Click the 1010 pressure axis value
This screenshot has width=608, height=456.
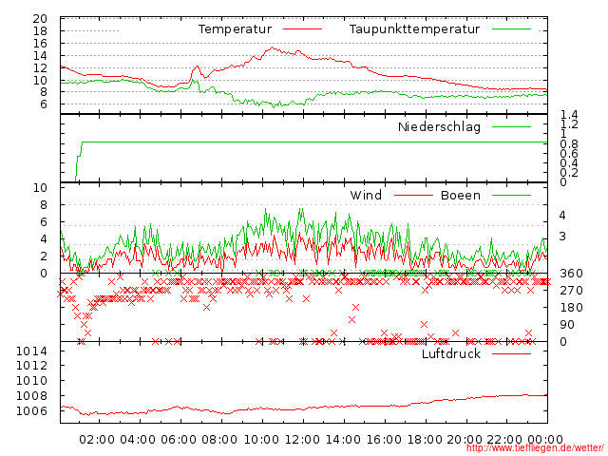pyautogui.click(x=31, y=380)
